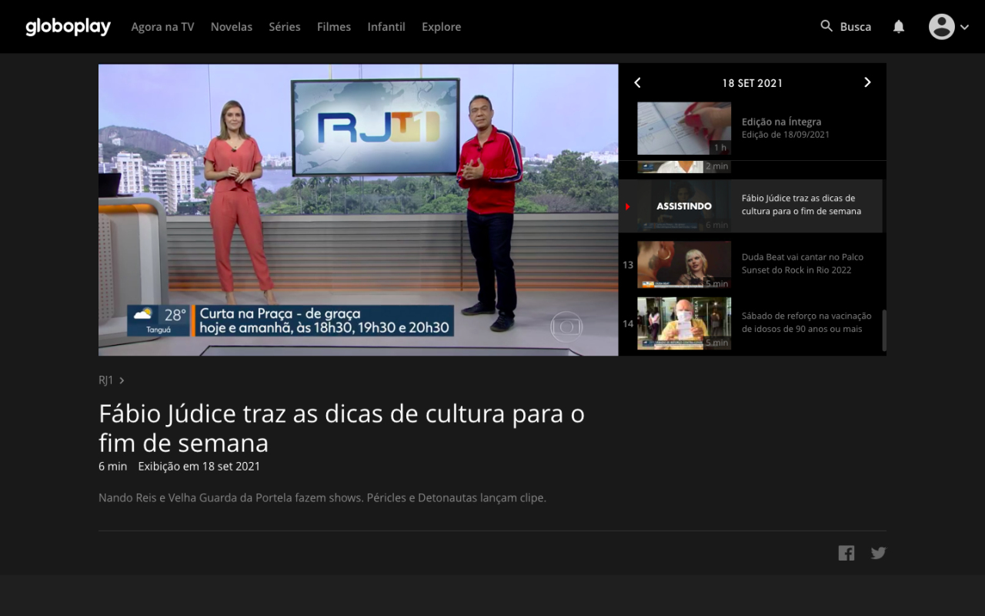Open notifications bell
985x616 pixels.
click(899, 27)
